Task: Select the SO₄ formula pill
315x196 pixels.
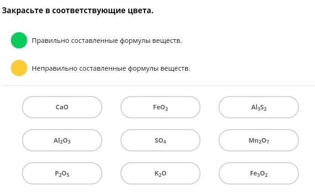Action: pos(160,140)
